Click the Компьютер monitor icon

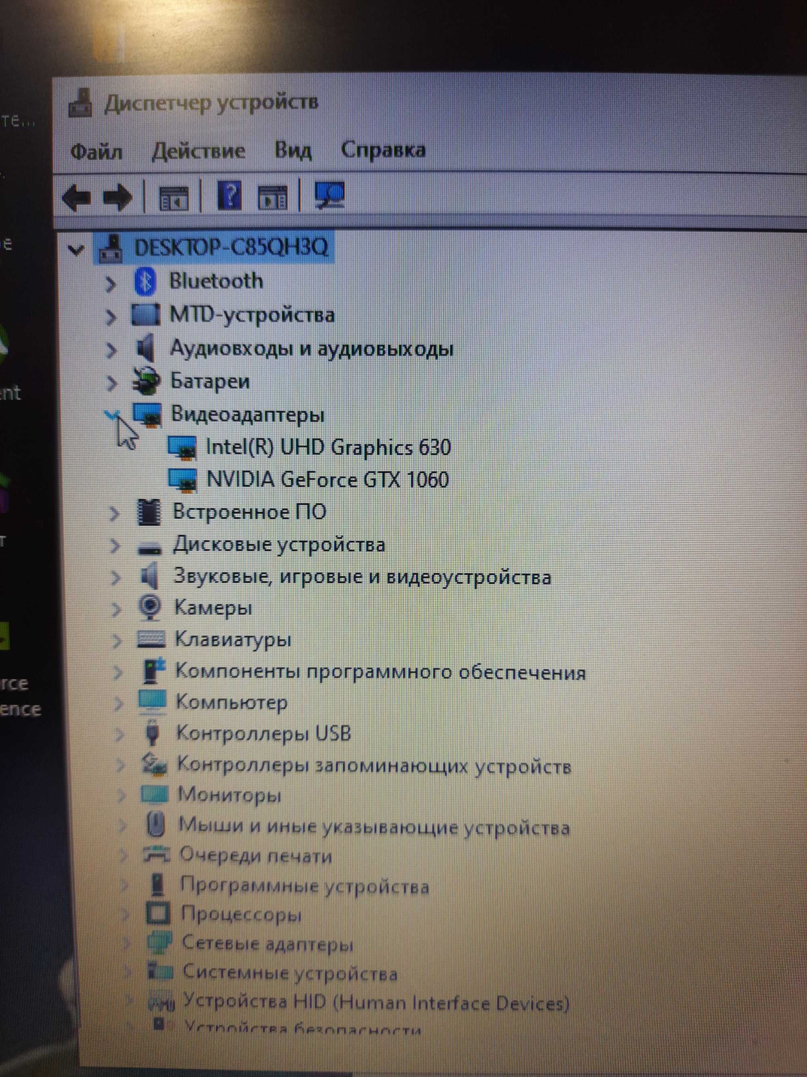[x=152, y=702]
